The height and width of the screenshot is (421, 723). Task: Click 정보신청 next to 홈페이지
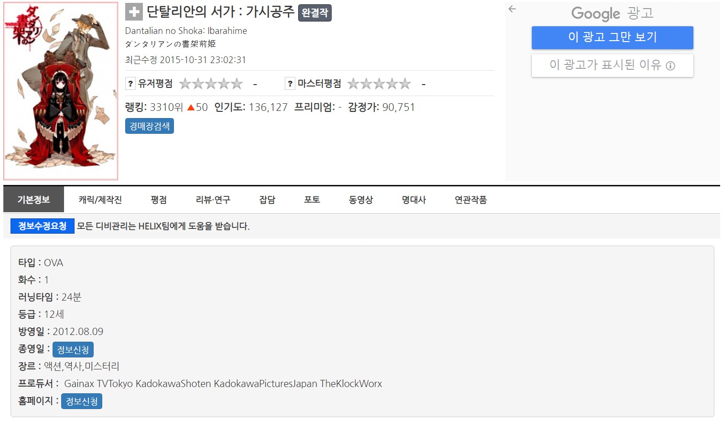tap(82, 401)
